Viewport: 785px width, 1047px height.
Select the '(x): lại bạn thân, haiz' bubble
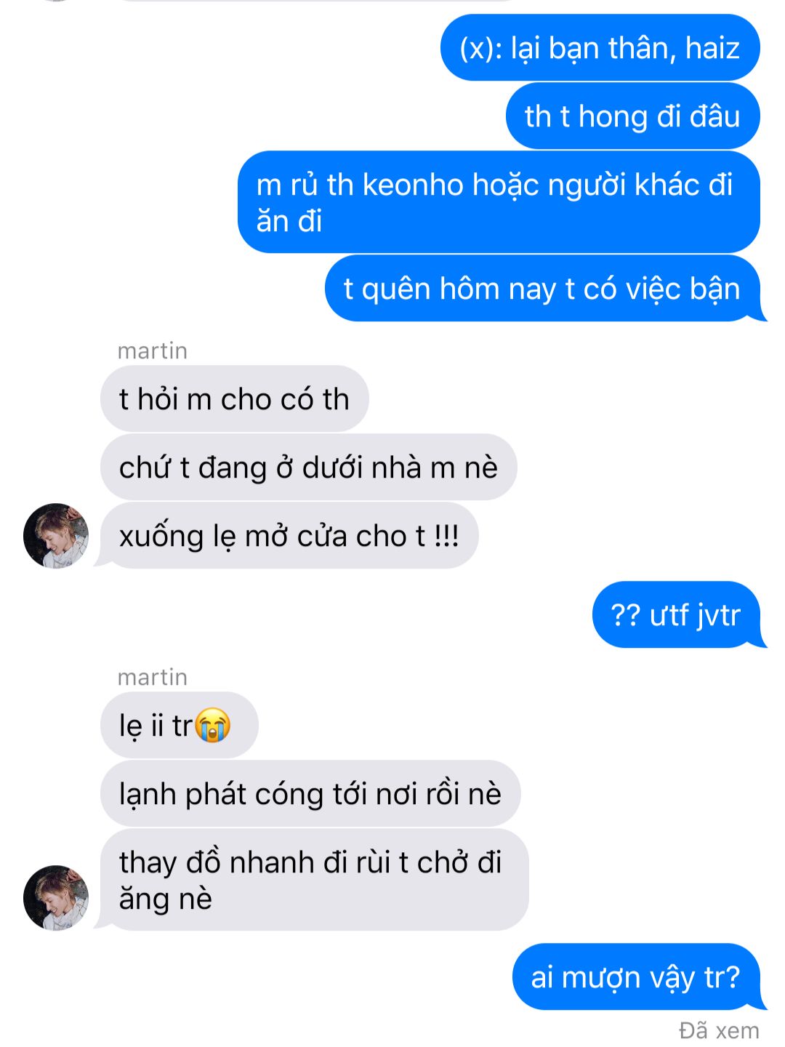(600, 48)
